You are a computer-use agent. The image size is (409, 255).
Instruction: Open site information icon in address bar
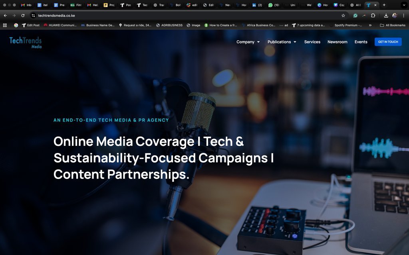(34, 16)
